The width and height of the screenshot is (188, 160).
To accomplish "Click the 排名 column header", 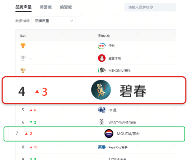I will click(x=23, y=36).
